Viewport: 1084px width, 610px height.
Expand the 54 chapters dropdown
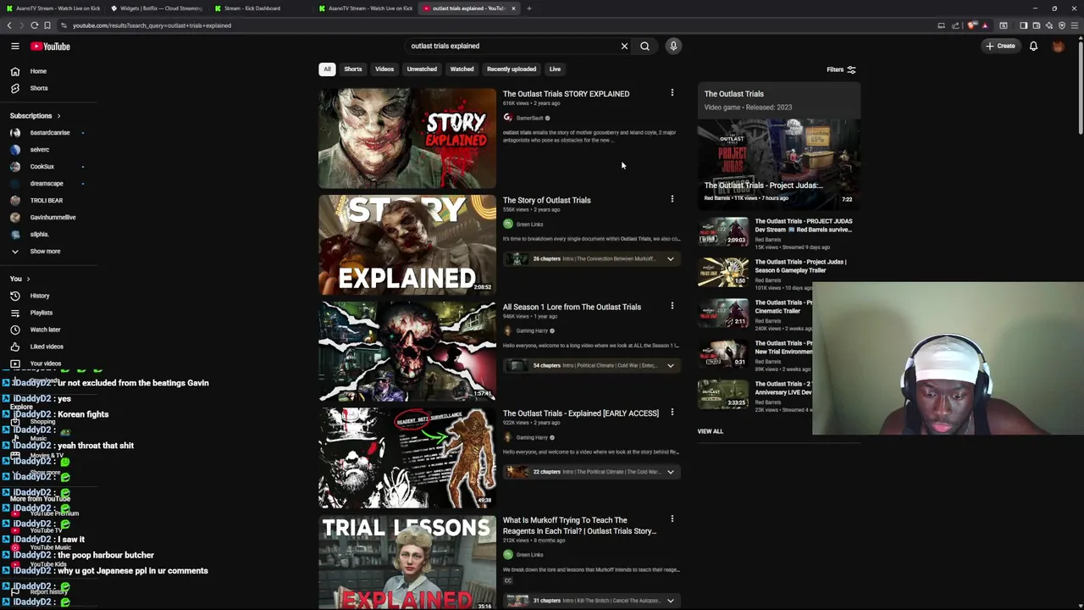click(x=670, y=366)
